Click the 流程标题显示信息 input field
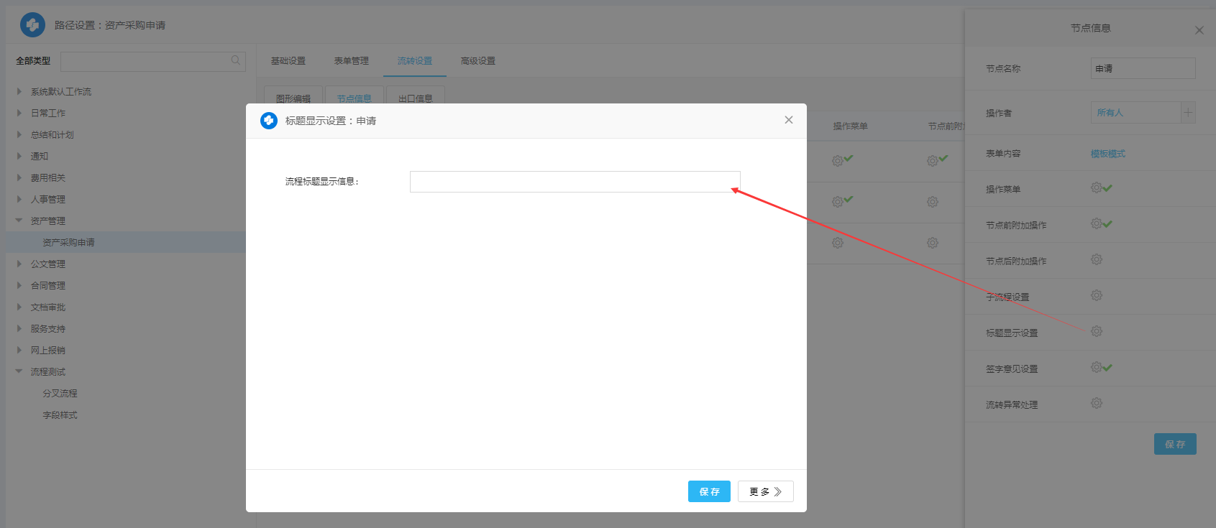The width and height of the screenshot is (1216, 528). (575, 182)
